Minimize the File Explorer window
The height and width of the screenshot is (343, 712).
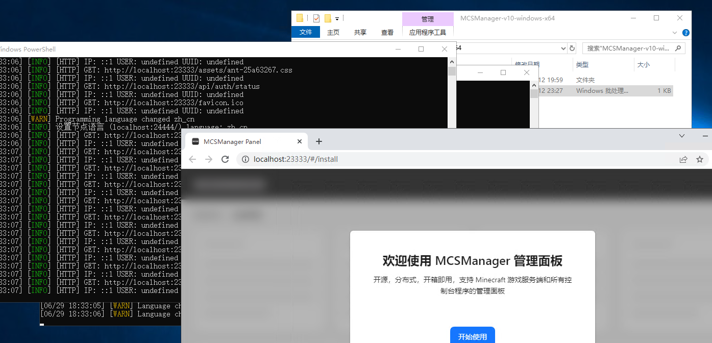pos(633,18)
